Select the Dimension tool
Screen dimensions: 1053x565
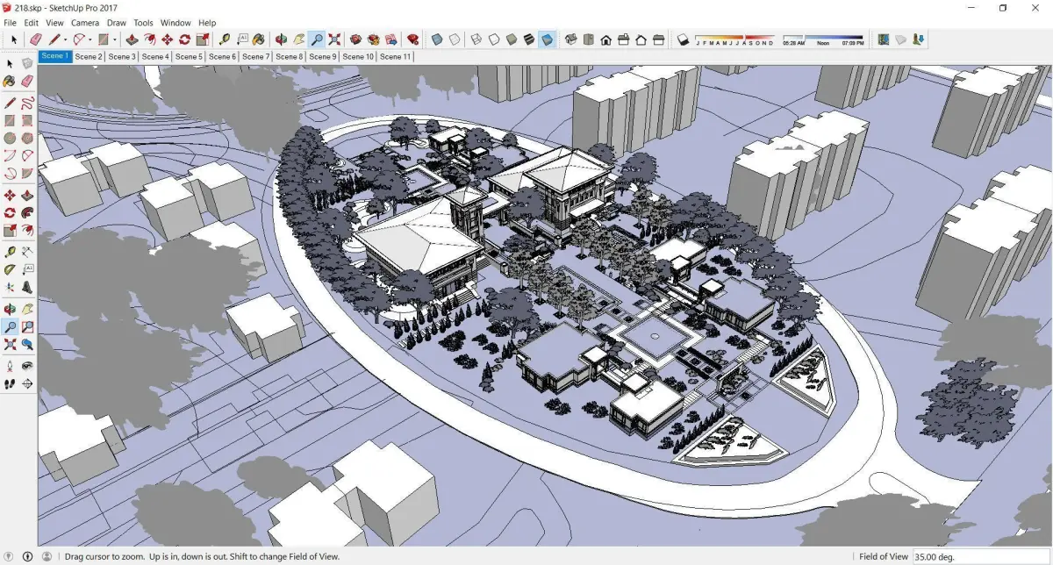click(x=27, y=252)
